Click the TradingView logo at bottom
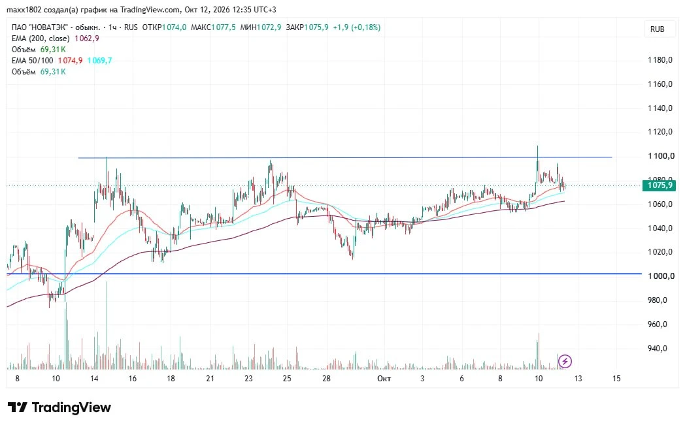This screenshot has width=685, height=427. [59, 407]
